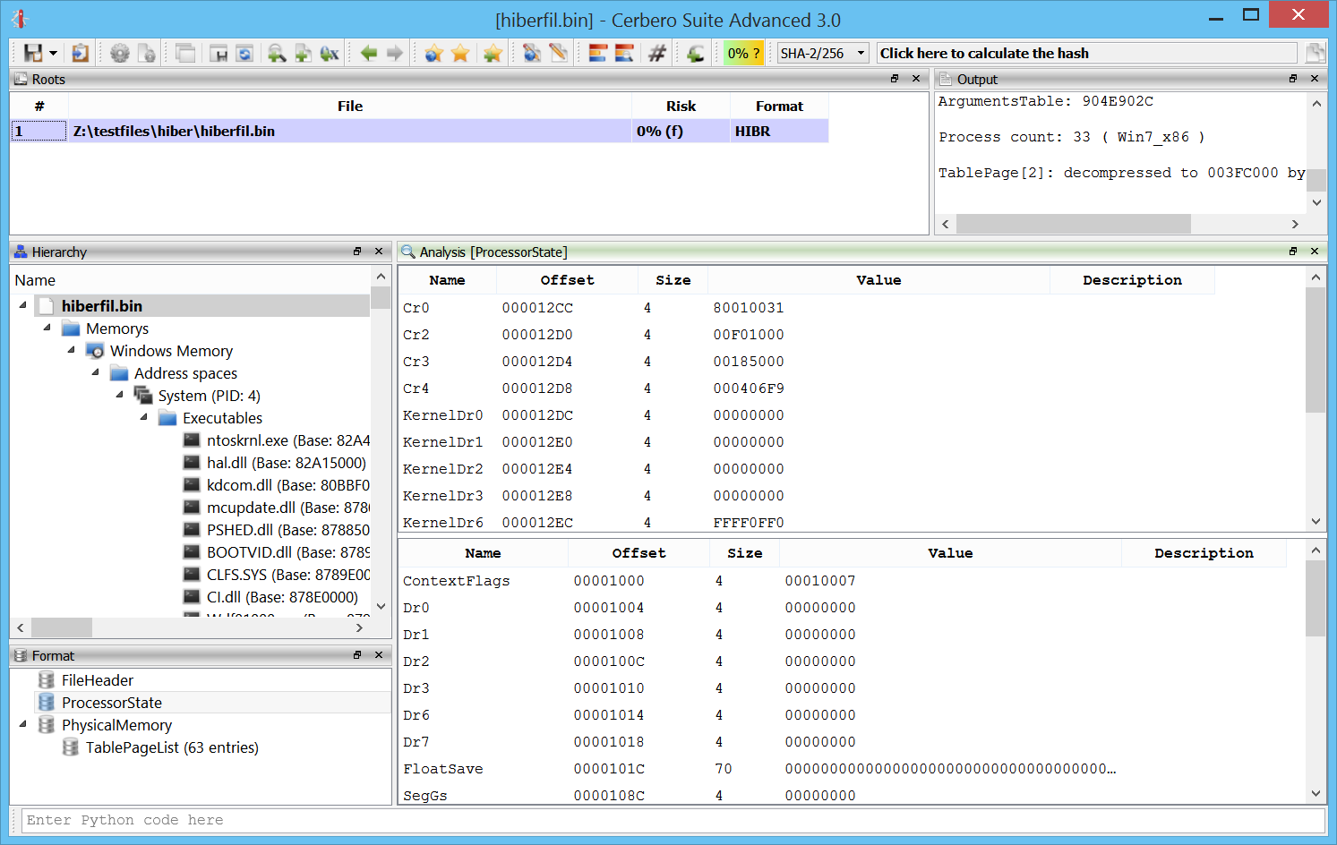1337x845 pixels.
Task: Collapse the System (PID: 4) node
Action: click(x=119, y=395)
